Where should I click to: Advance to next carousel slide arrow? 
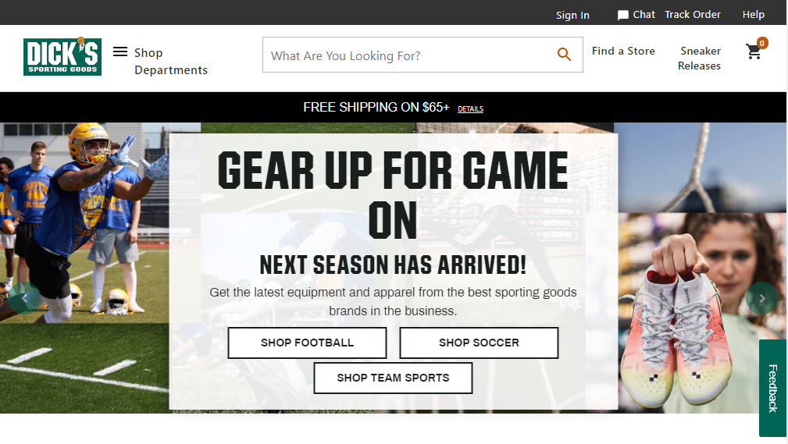[762, 298]
